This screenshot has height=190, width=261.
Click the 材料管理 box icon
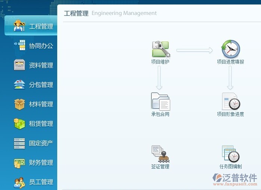pyautogui.click(x=19, y=104)
